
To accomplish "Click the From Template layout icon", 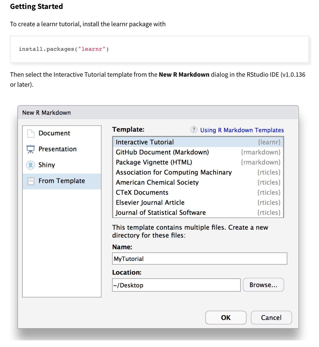I will (31, 181).
